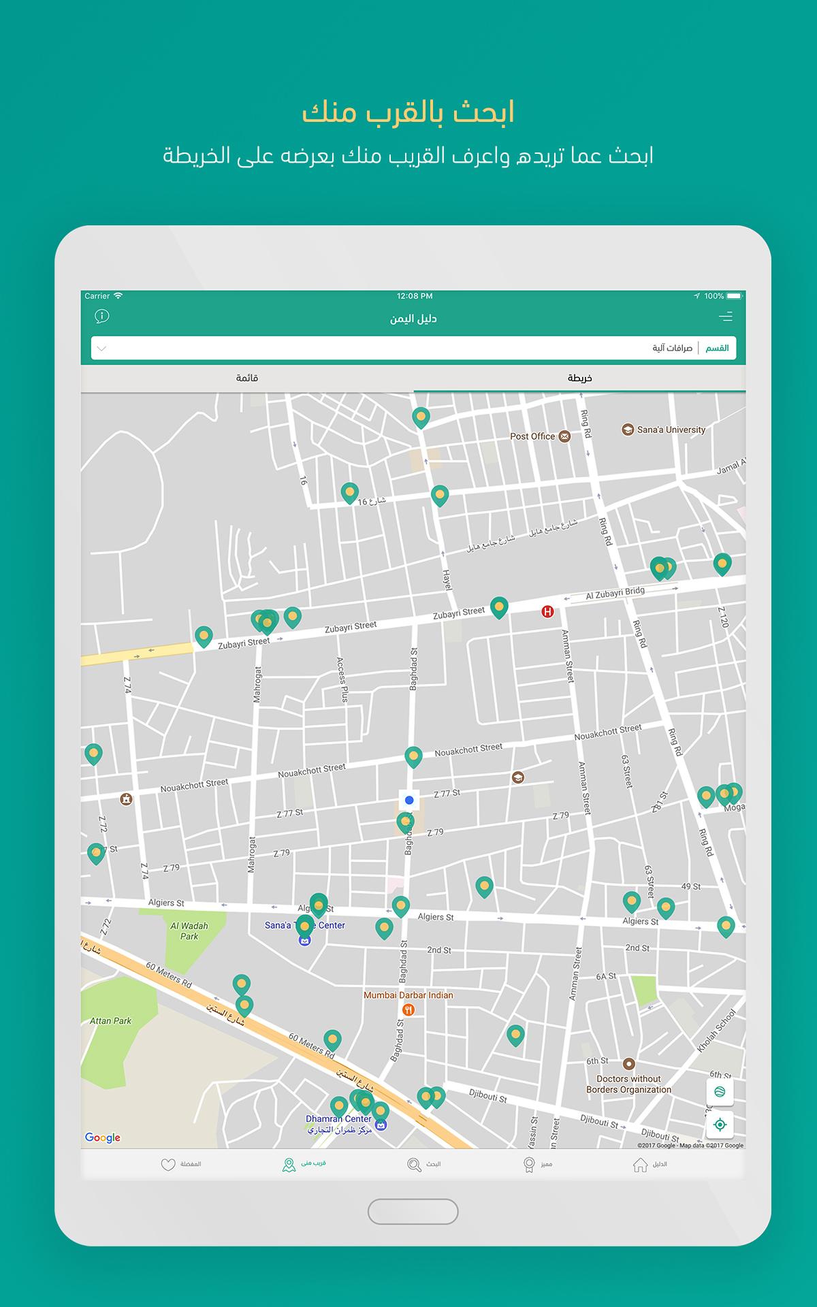This screenshot has width=817, height=1307.
Task: Tap Doctors without Borders Organization marker
Action: point(629,1064)
